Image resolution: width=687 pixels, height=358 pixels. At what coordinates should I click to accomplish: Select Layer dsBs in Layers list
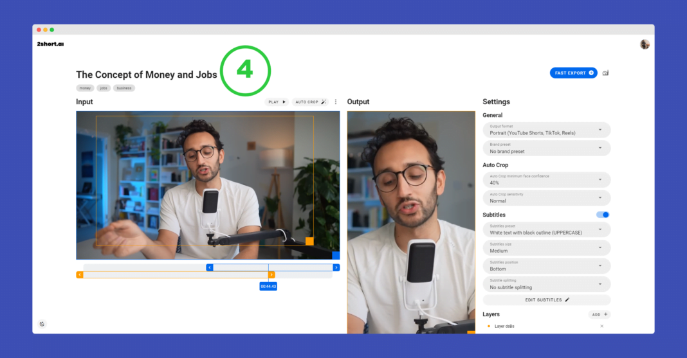(504, 326)
